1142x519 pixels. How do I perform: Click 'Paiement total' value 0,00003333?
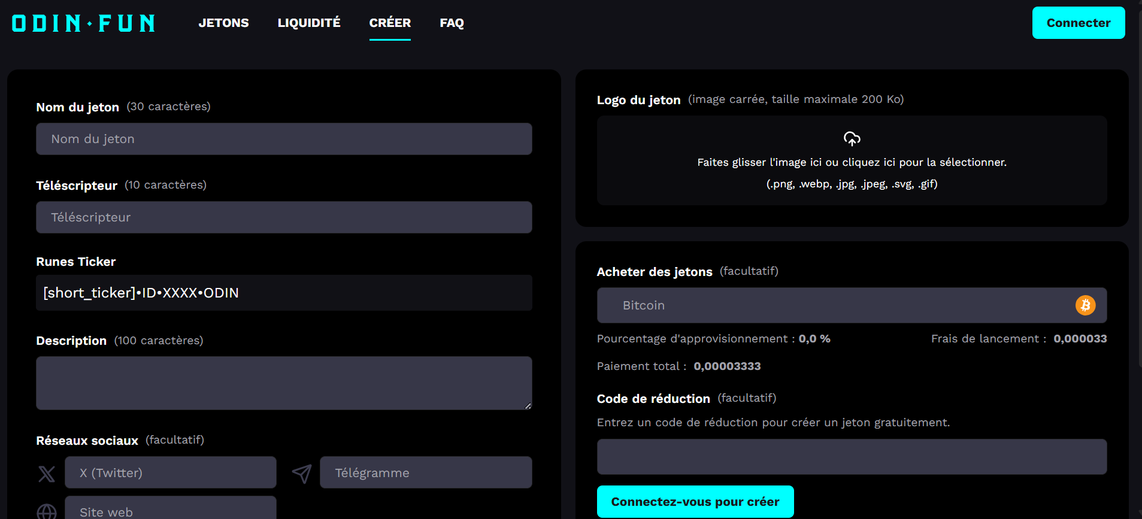tap(727, 366)
